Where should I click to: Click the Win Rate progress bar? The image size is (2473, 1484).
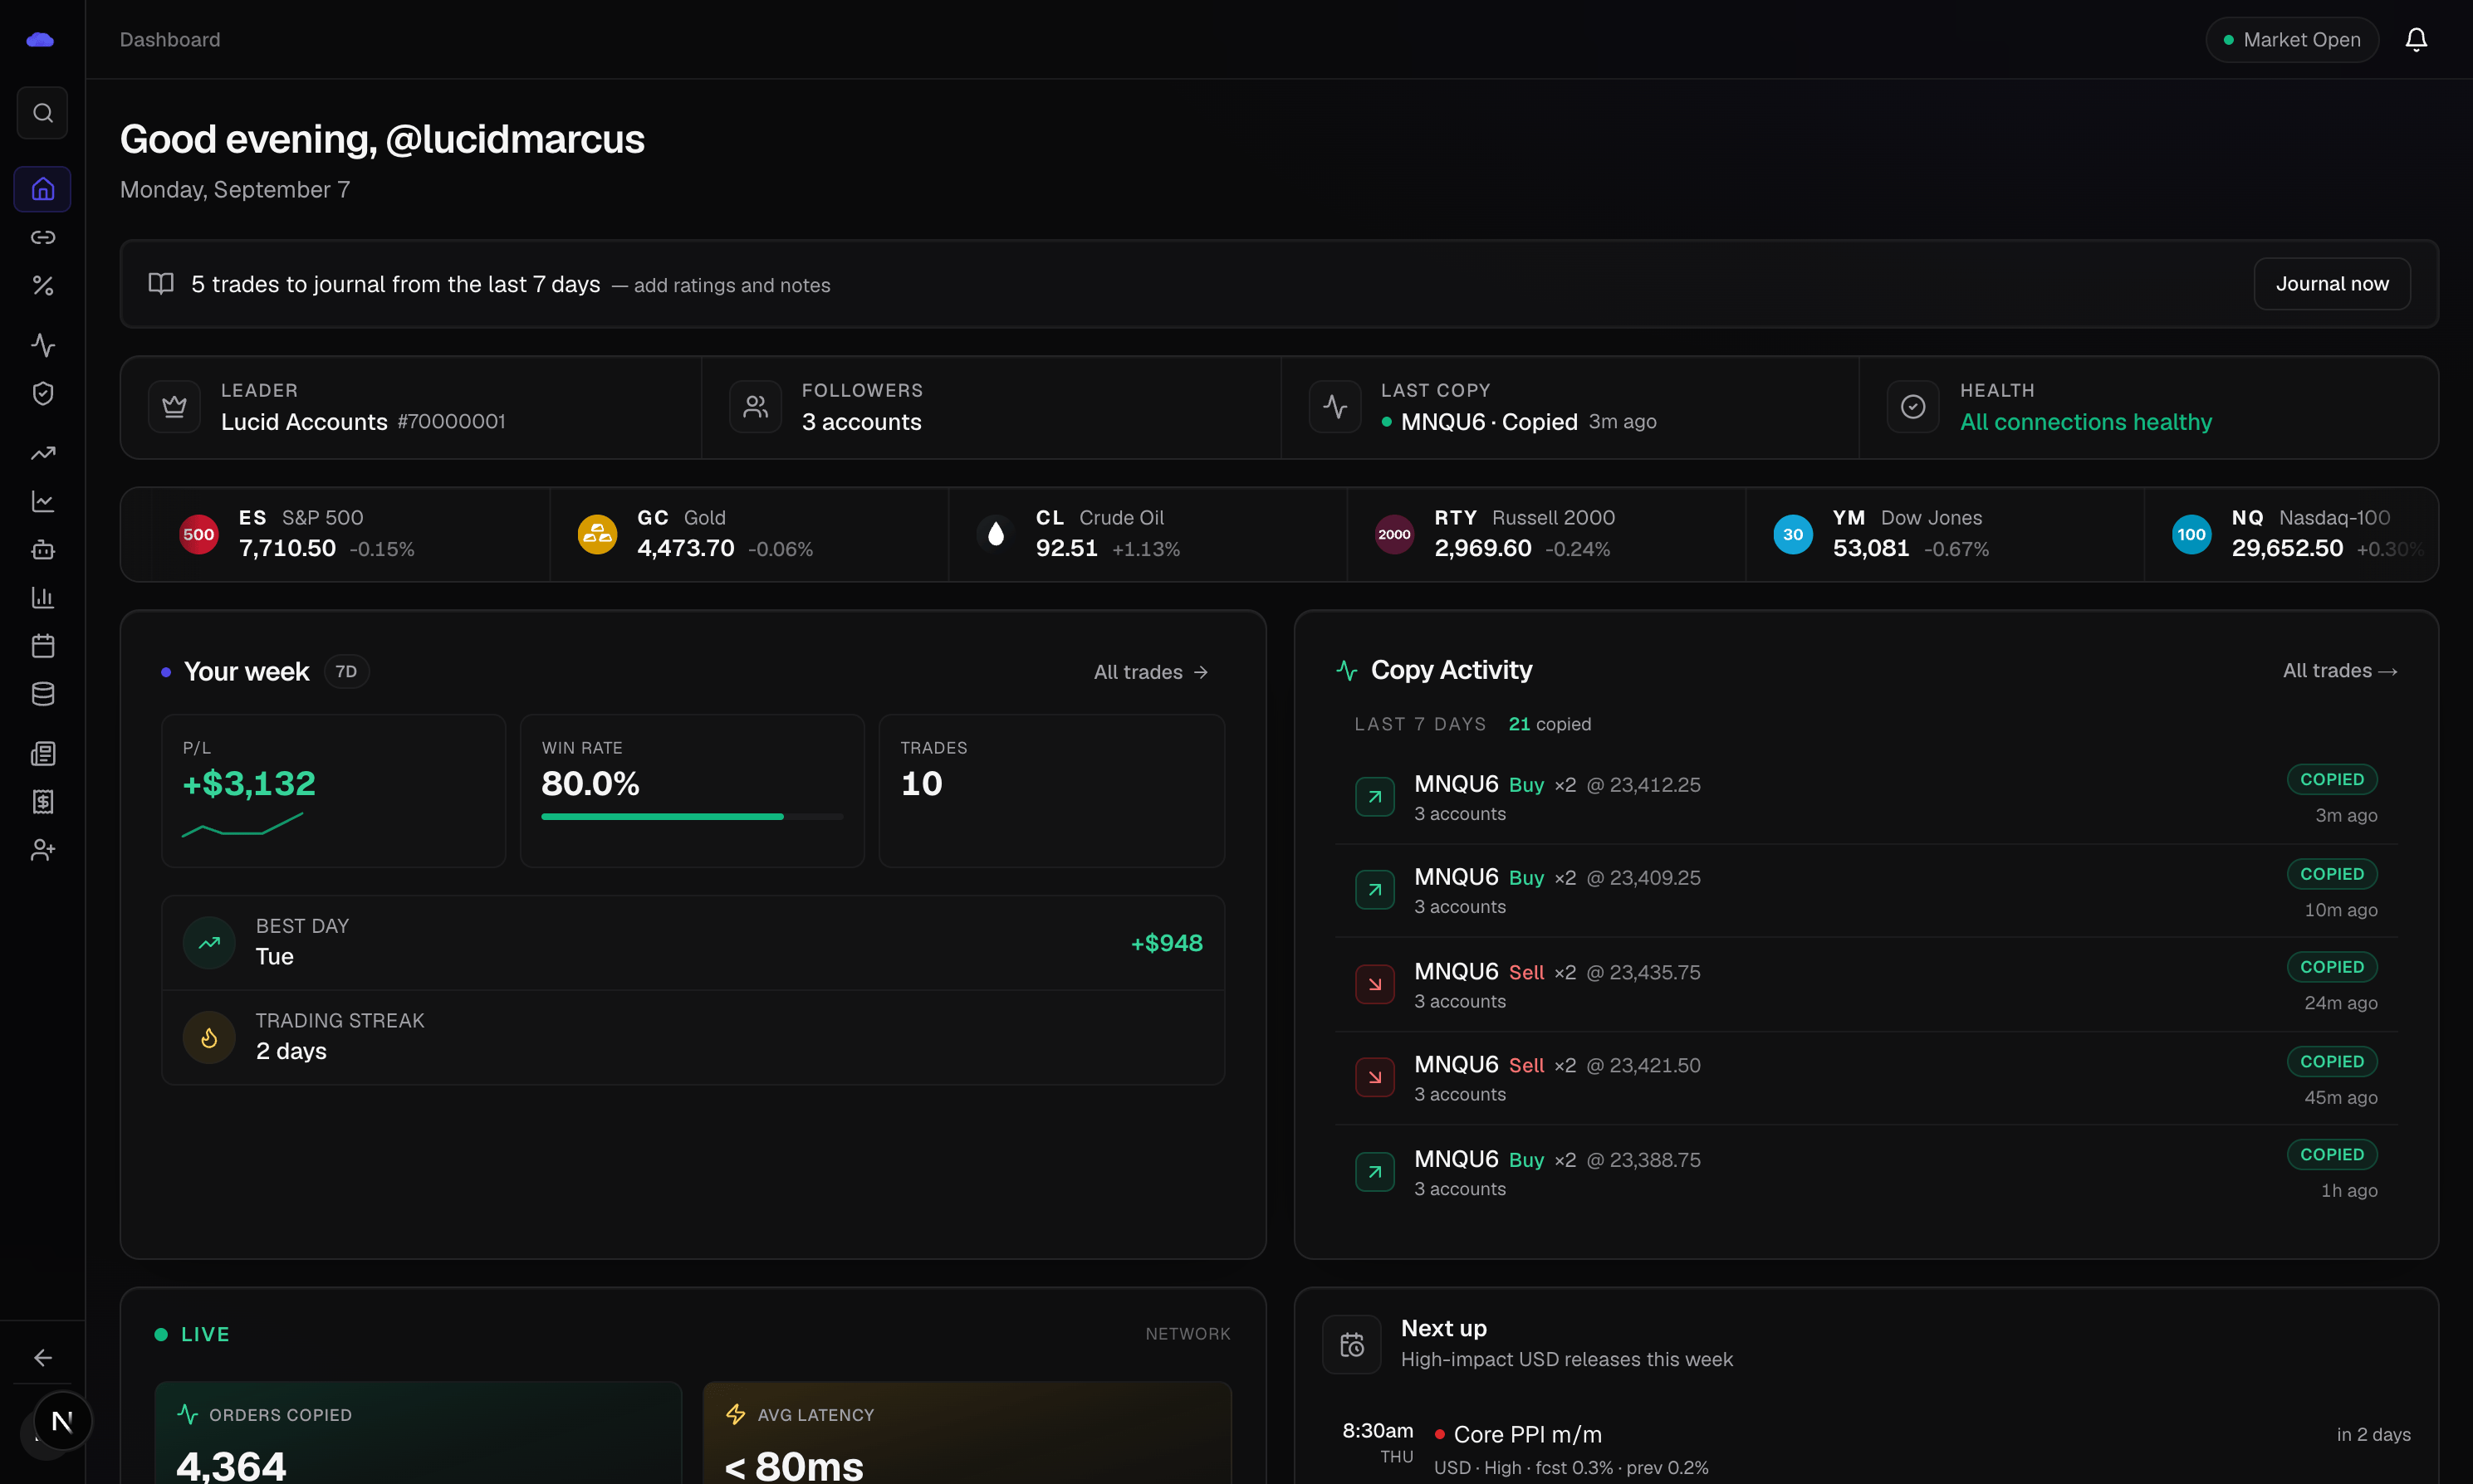(x=693, y=817)
